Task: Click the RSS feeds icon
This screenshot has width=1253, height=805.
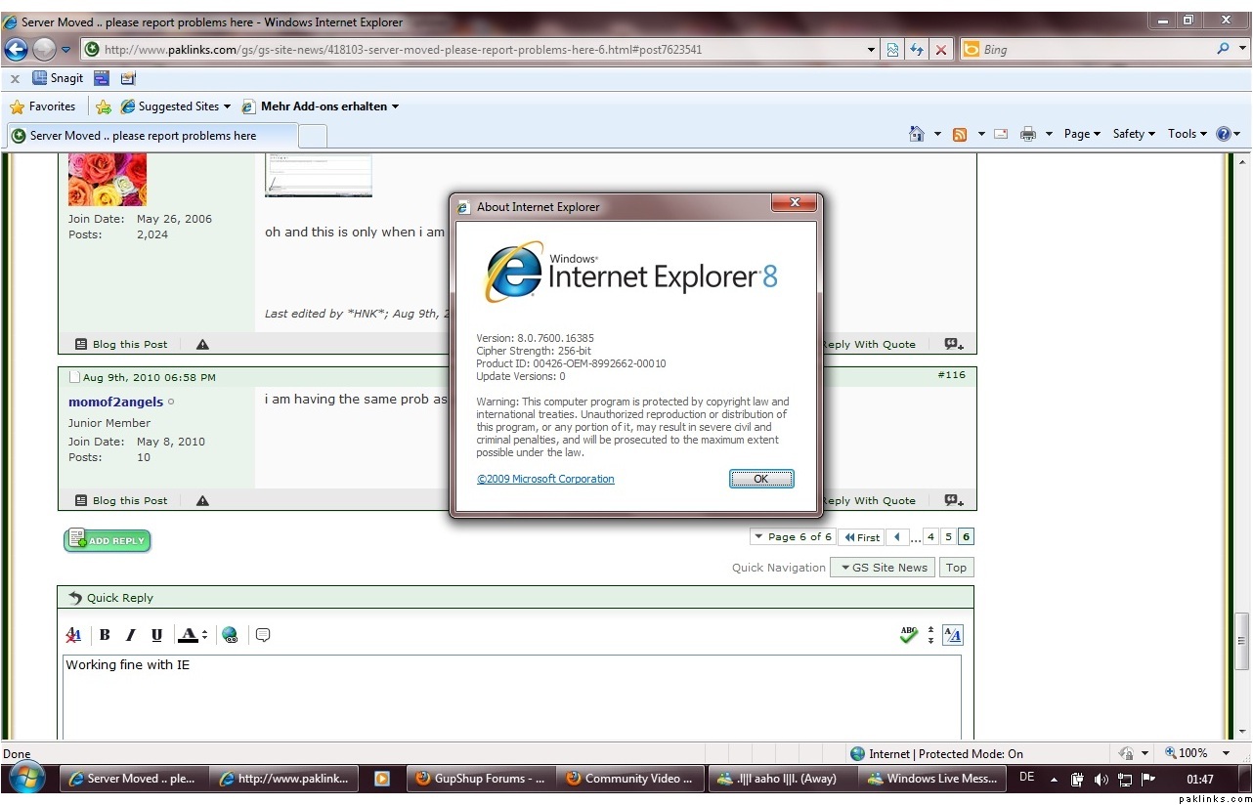Action: point(960,135)
